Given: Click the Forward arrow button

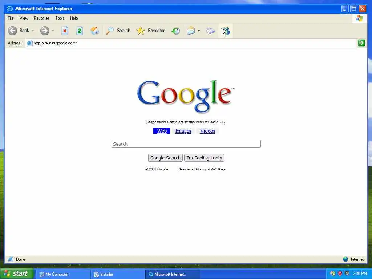Looking at the screenshot, I should (45, 31).
